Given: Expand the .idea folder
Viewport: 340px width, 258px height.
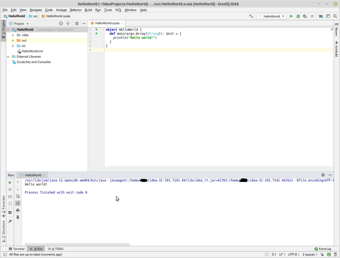Looking at the screenshot, I should click(x=13, y=35).
